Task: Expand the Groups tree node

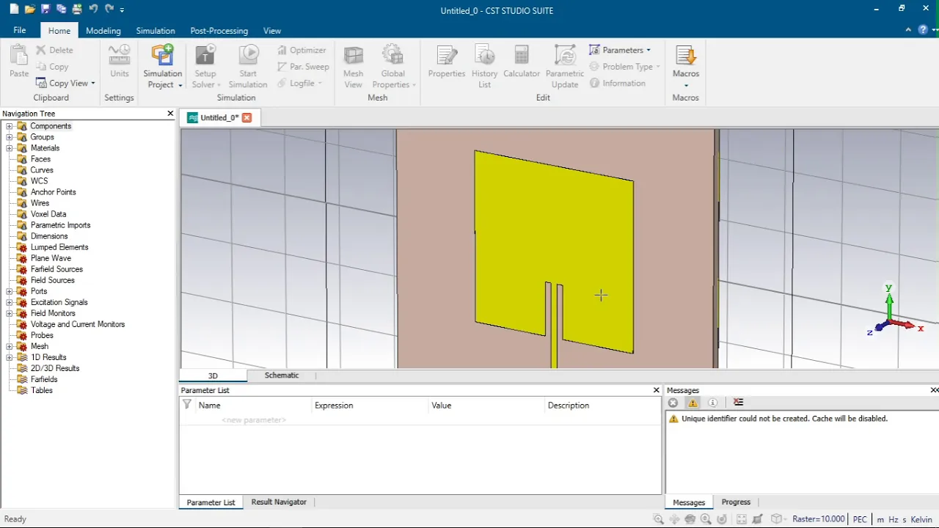Action: pos(10,137)
